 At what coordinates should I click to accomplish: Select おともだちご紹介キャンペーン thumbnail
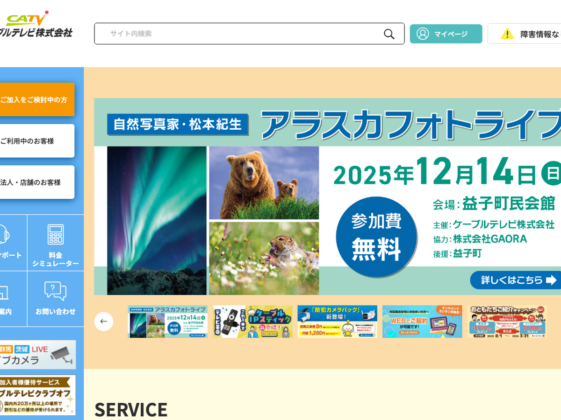pos(507,322)
